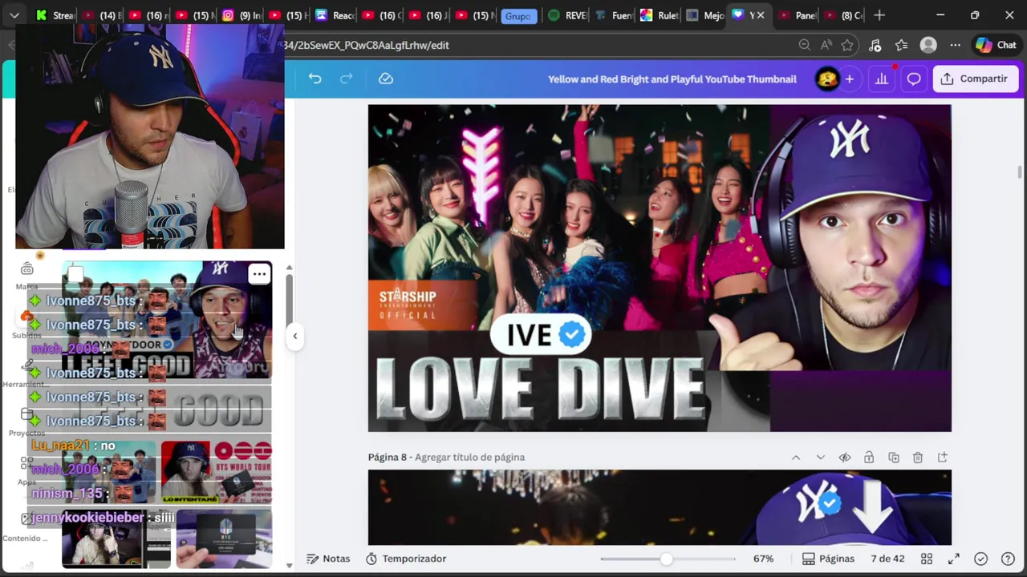
Task: Open the browser zoom magnifier icon
Action: coord(804,46)
